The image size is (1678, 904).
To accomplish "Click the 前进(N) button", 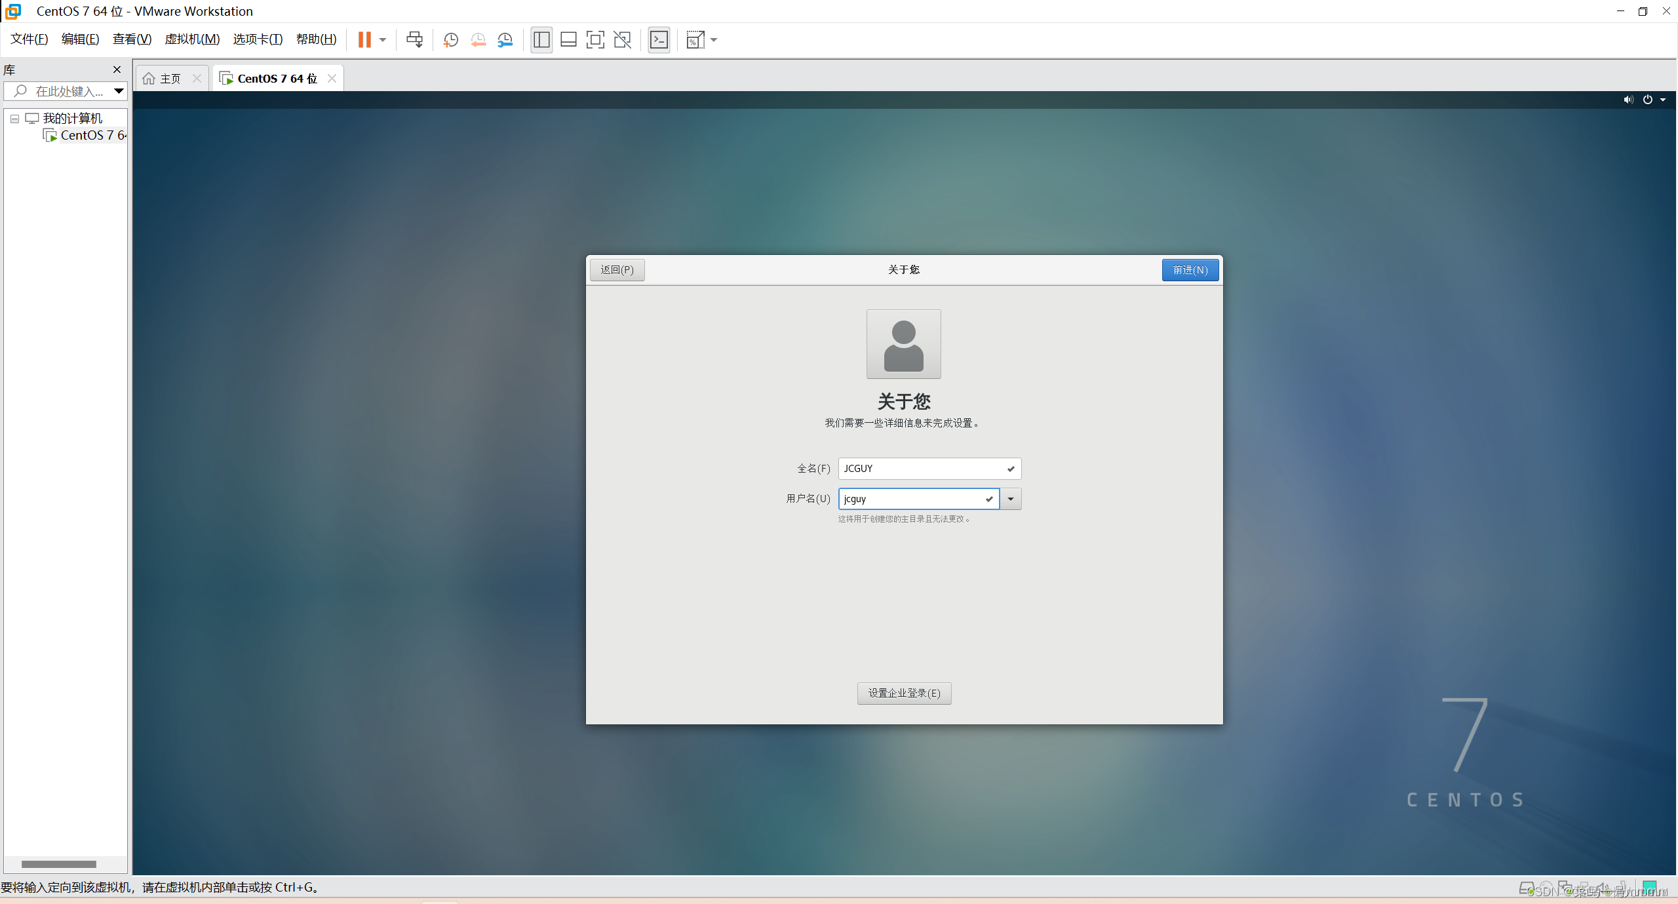I will pyautogui.click(x=1190, y=269).
